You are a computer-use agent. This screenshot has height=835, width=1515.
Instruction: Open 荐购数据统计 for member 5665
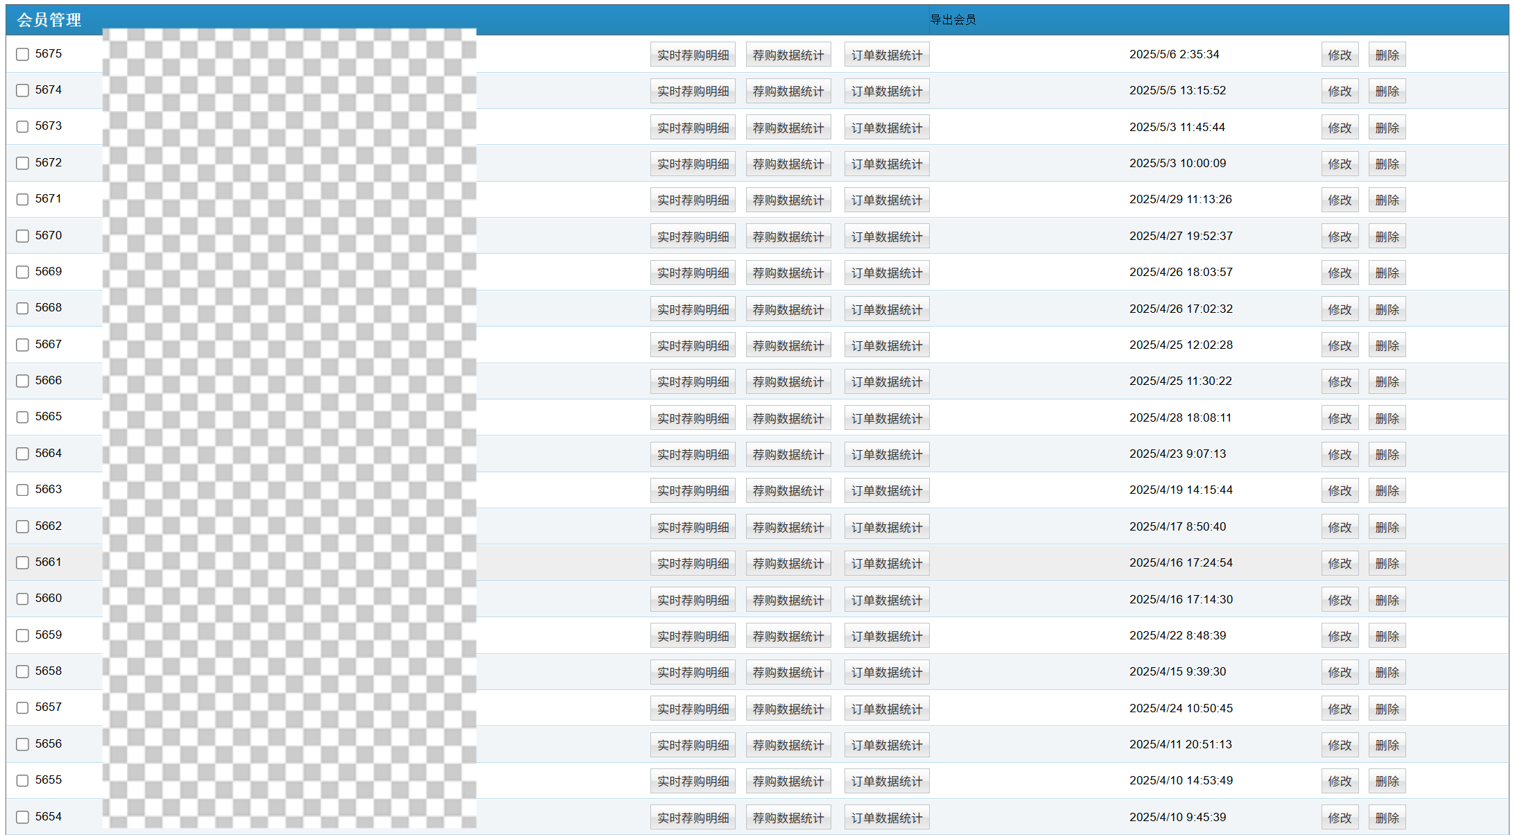pos(788,418)
